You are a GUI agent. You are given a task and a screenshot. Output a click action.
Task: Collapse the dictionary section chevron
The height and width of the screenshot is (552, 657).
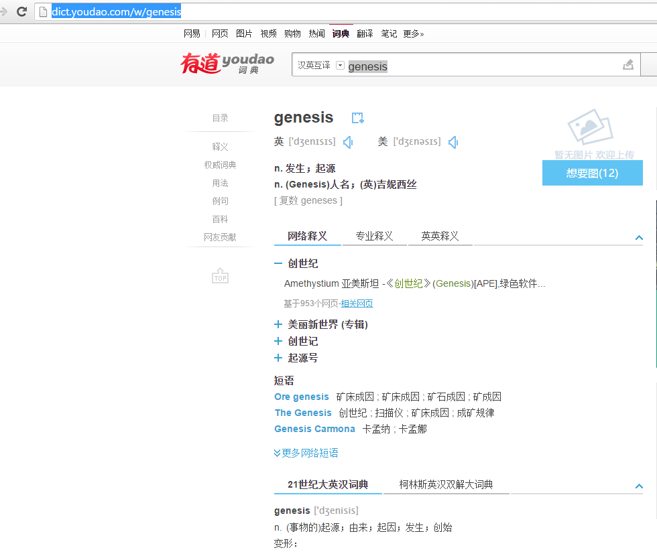click(639, 486)
